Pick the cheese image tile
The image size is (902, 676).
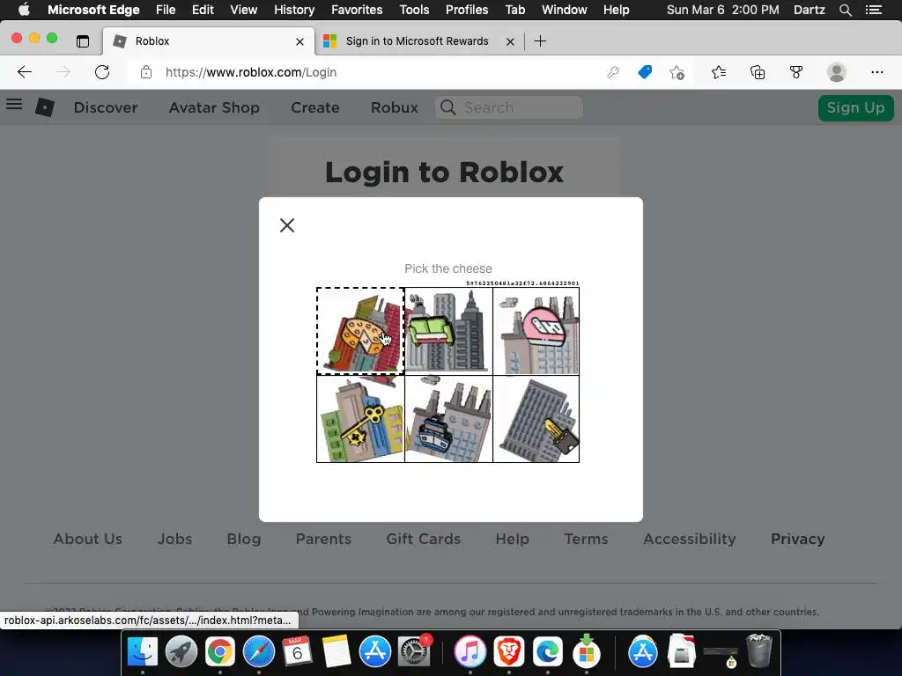[360, 331]
